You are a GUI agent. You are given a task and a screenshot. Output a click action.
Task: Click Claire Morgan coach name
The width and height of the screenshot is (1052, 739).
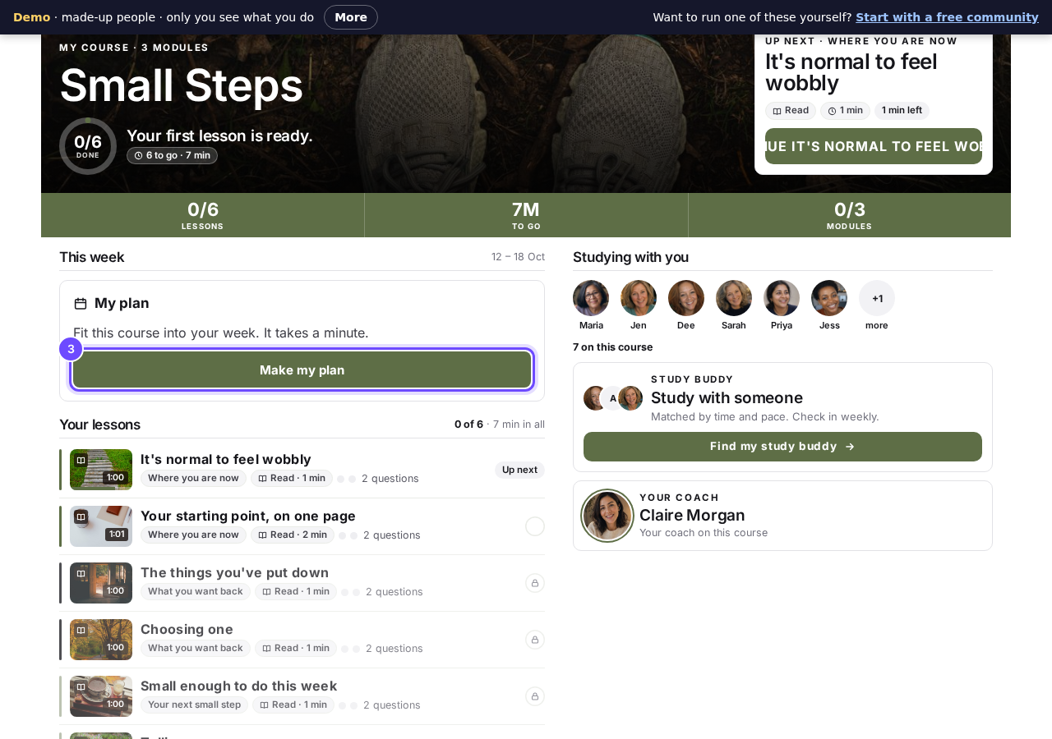[x=692, y=515]
